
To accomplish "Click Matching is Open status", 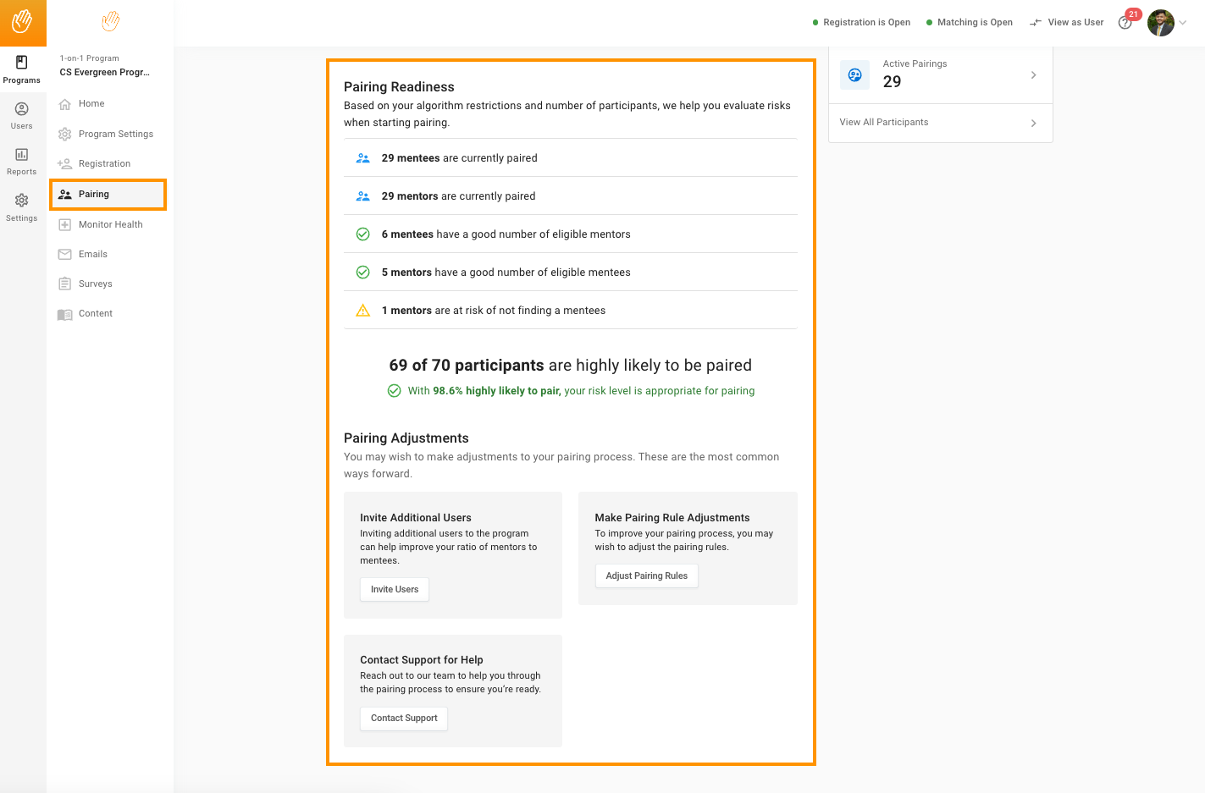I will (970, 22).
